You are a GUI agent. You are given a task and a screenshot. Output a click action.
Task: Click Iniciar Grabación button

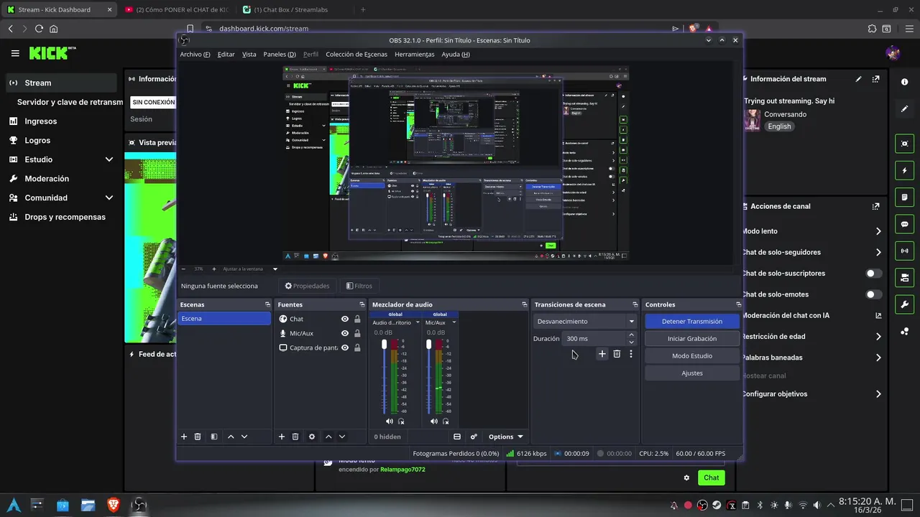coord(692,338)
